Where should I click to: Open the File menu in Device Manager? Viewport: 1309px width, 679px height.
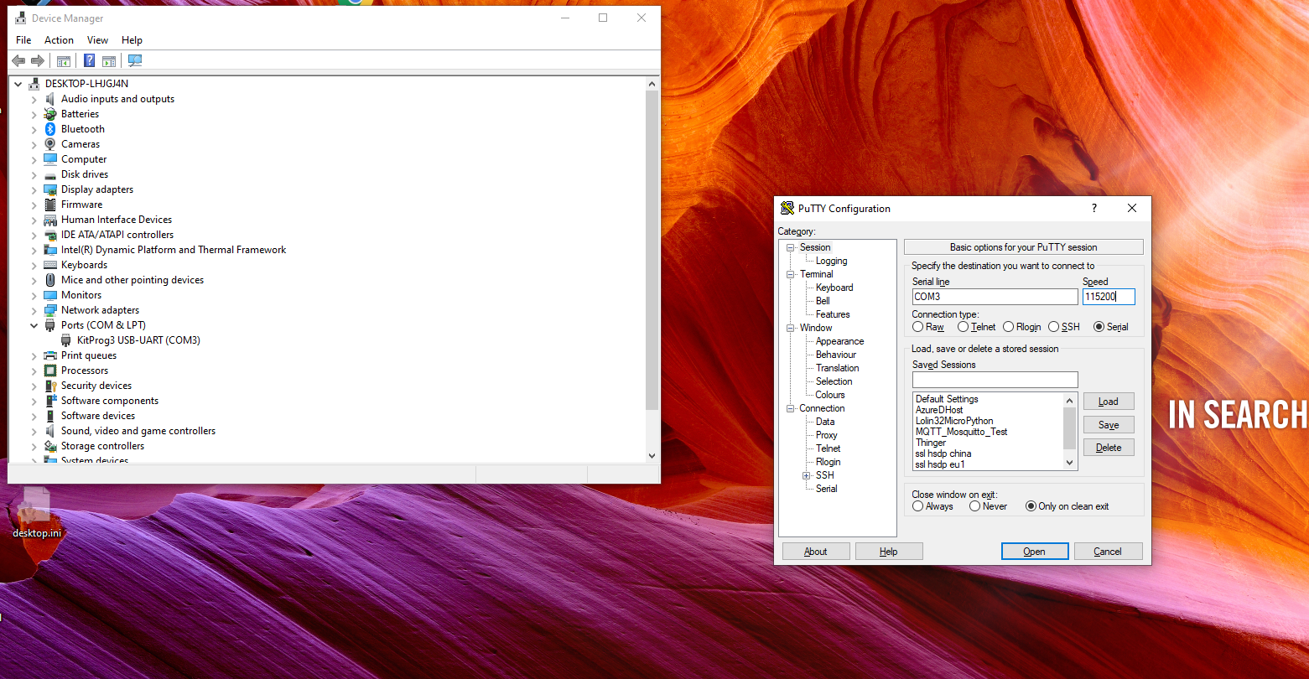click(23, 40)
